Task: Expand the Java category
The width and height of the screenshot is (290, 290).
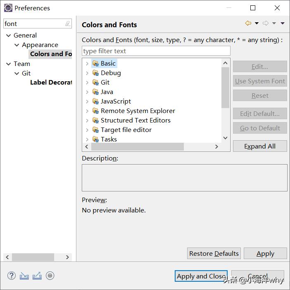Action: pyautogui.click(x=87, y=92)
